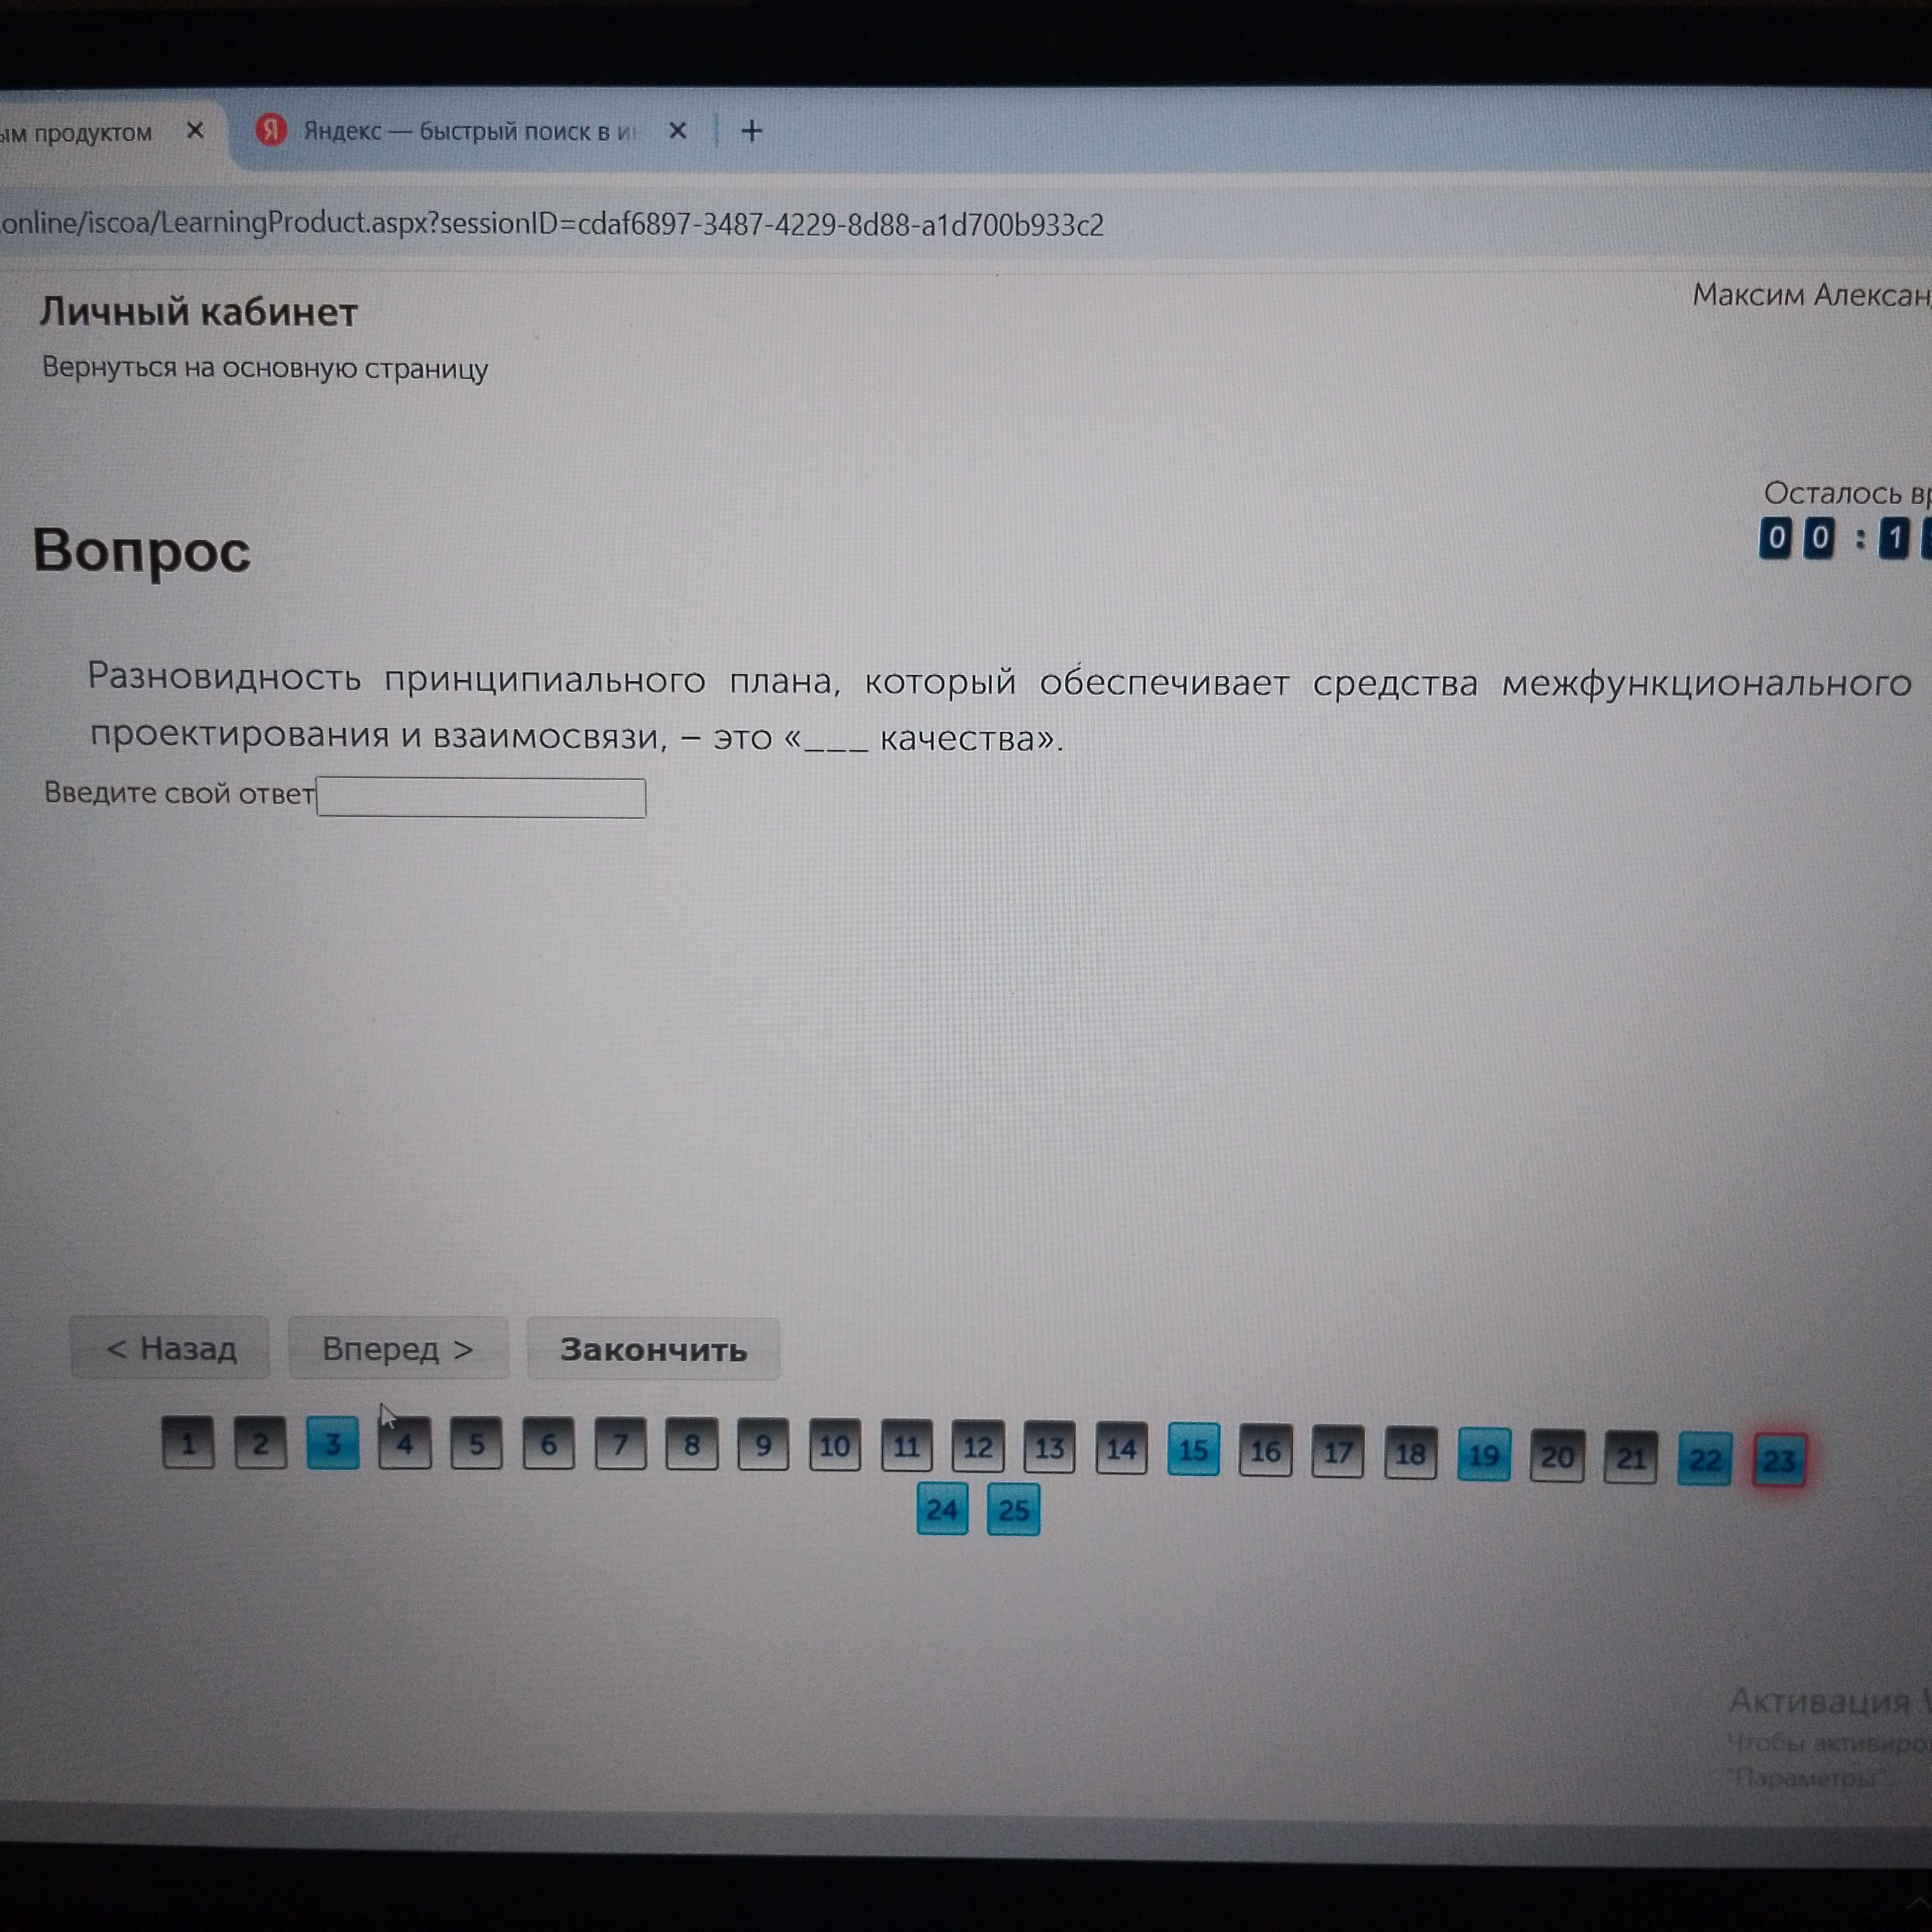Go to question 1
Screen dimensions: 1932x1932
[188, 1443]
